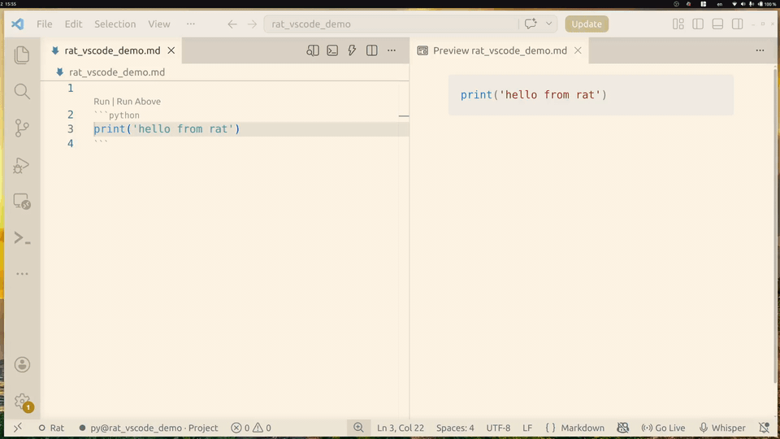This screenshot has height=439, width=780.
Task: Show additional views in the activity bar
Action: (22, 274)
